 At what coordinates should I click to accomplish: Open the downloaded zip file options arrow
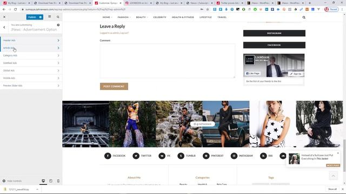[x=37, y=189]
